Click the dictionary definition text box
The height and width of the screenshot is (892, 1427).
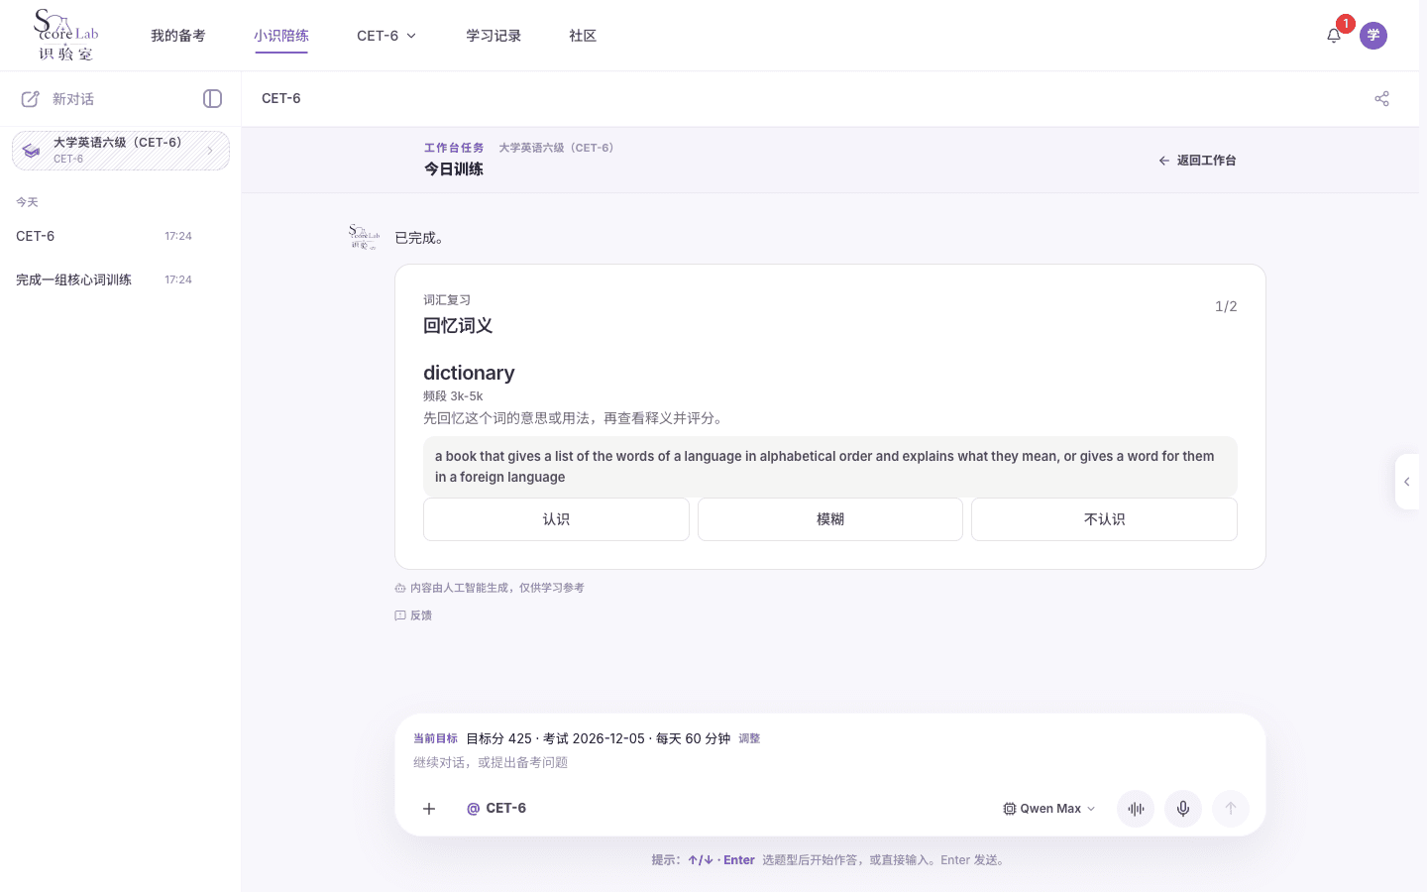pyautogui.click(x=830, y=467)
